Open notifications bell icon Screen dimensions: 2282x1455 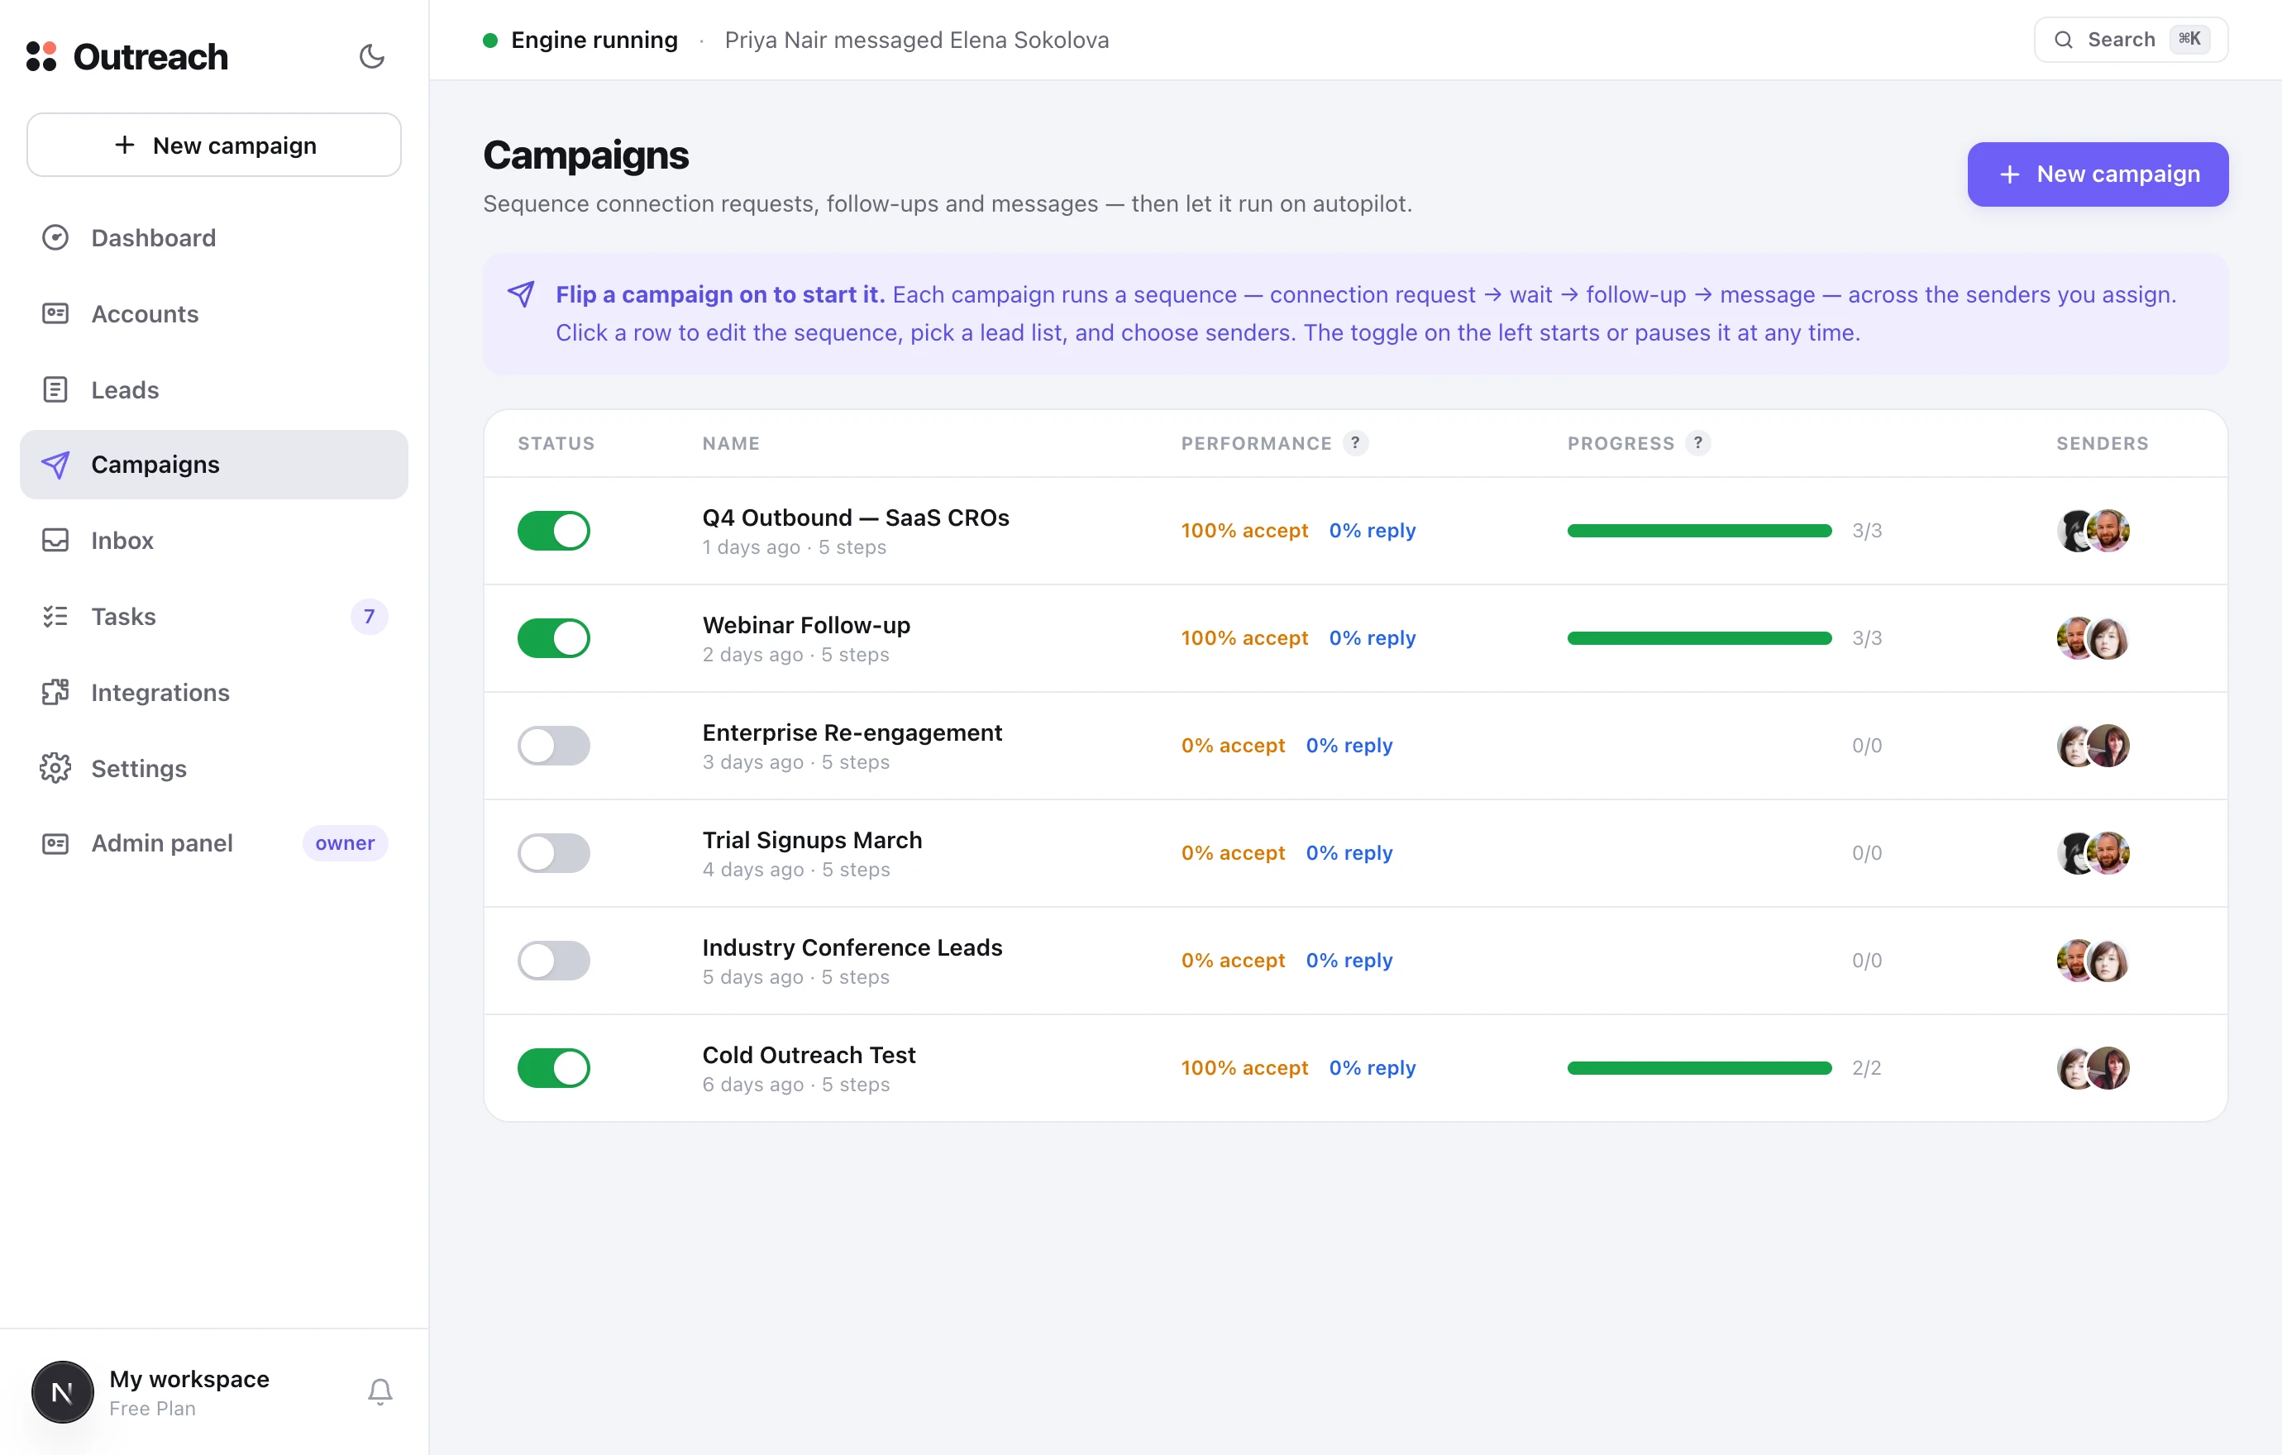380,1391
